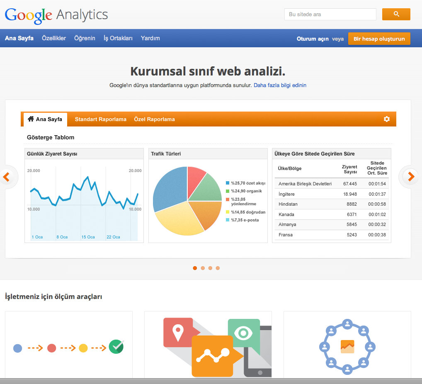The image size is (422, 384).
Task: Click the Ülkeye Göre Sitede Geçirilen Süre title
Action: [x=315, y=154]
